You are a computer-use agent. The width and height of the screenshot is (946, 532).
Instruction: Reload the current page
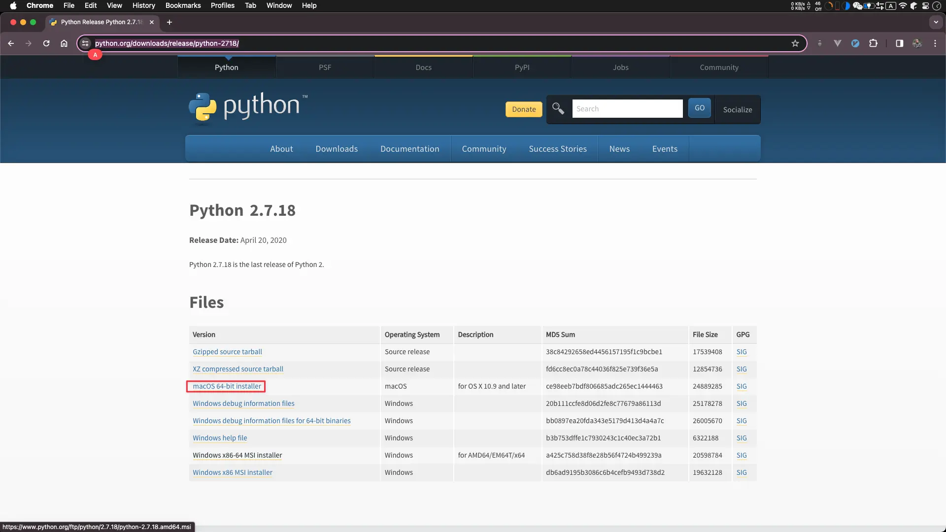point(46,43)
